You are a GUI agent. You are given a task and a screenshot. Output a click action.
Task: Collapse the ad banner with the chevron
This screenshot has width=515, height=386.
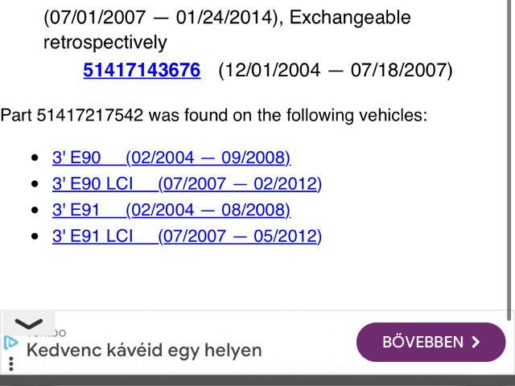29,323
